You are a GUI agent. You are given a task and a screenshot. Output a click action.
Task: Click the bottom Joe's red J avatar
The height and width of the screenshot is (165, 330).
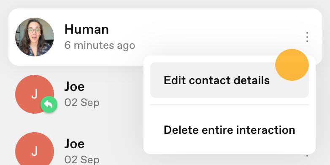[x=35, y=150]
